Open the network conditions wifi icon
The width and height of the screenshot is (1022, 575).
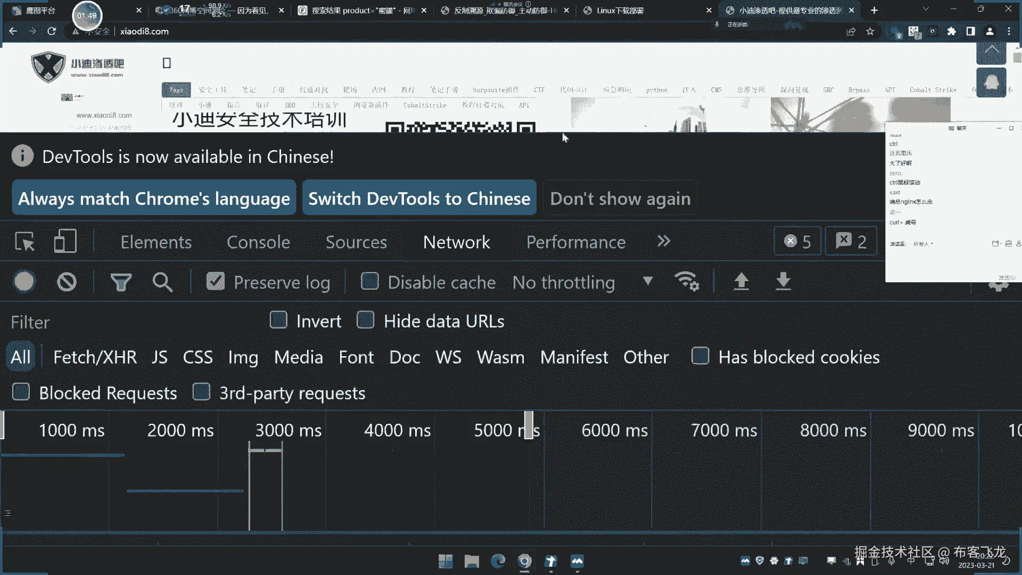click(687, 281)
